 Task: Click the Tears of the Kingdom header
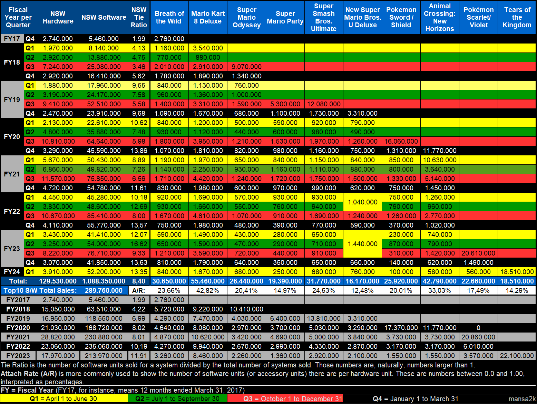(x=517, y=17)
